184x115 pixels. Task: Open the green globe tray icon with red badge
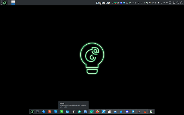coord(115,3)
